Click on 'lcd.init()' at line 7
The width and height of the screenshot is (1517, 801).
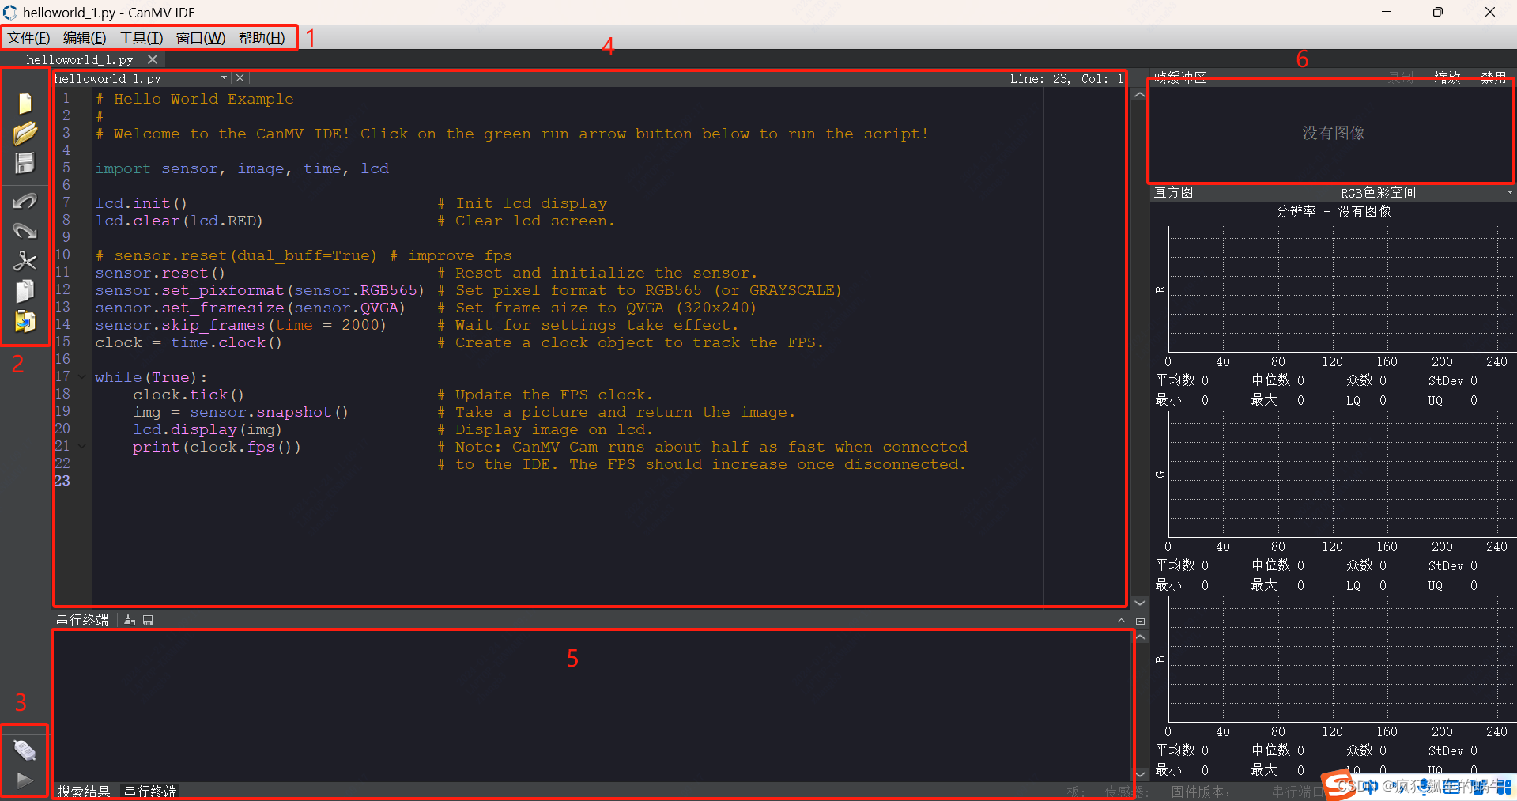coord(141,203)
